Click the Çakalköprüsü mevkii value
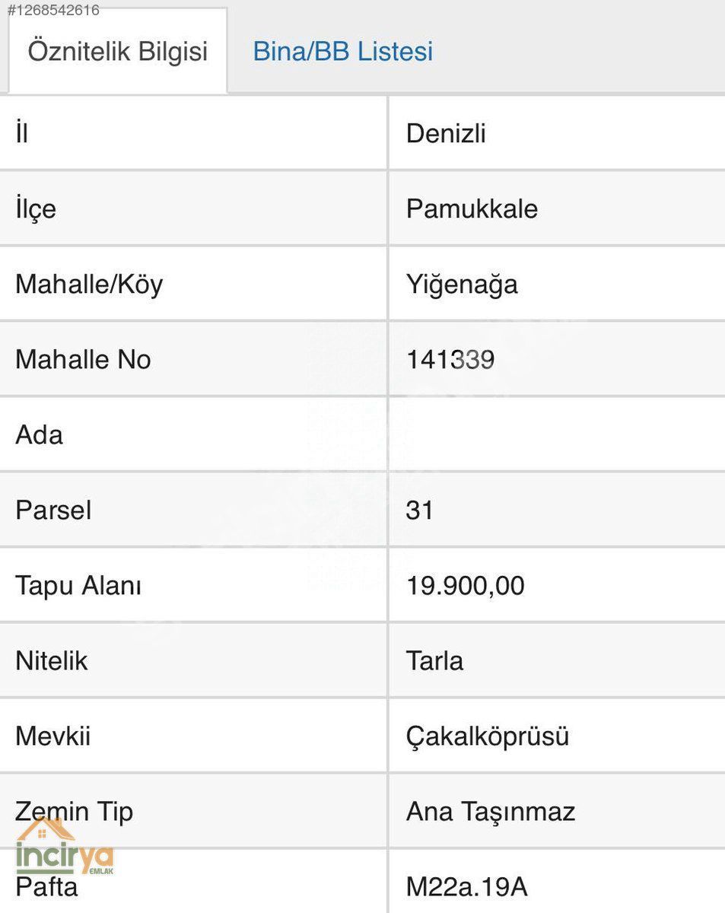The width and height of the screenshot is (725, 913). [x=488, y=736]
